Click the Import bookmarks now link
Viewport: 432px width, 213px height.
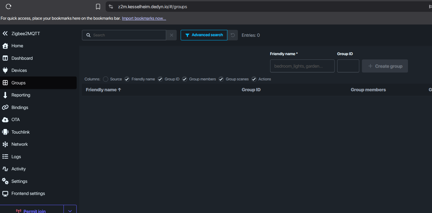[x=144, y=18]
